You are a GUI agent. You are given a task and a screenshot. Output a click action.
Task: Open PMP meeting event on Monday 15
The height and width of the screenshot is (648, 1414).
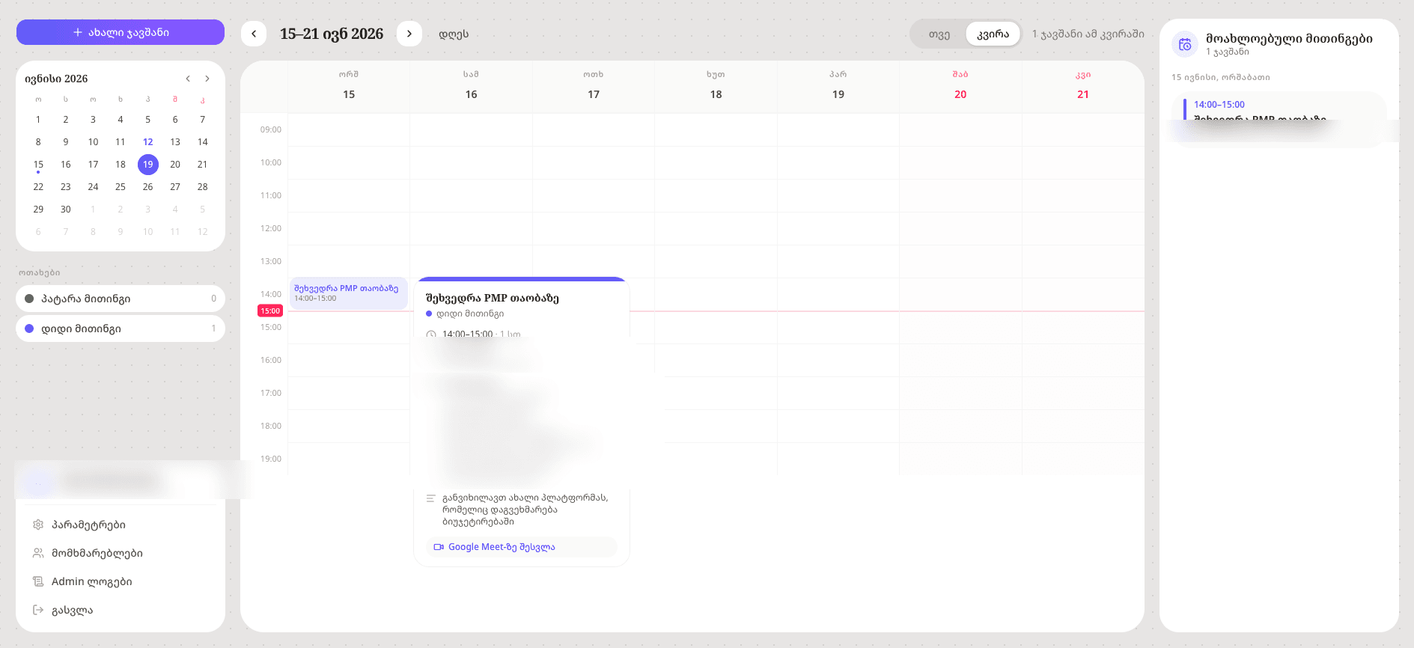click(349, 293)
